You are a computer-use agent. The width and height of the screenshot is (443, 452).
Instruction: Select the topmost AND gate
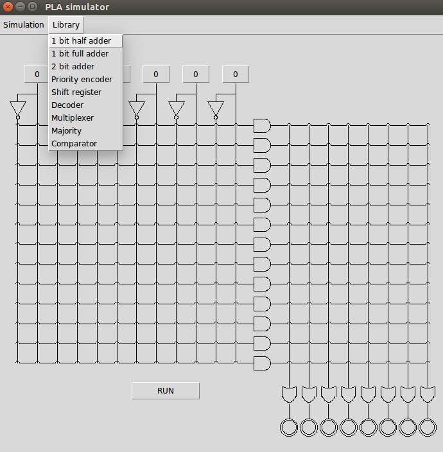[262, 125]
